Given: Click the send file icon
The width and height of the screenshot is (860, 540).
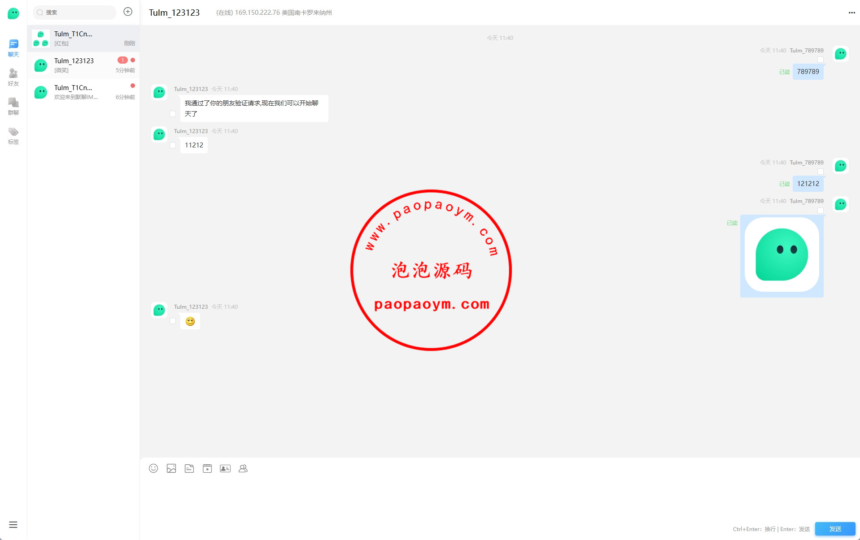Looking at the screenshot, I should click(x=189, y=468).
